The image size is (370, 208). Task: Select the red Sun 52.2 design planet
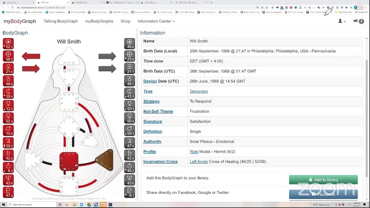[8, 44]
